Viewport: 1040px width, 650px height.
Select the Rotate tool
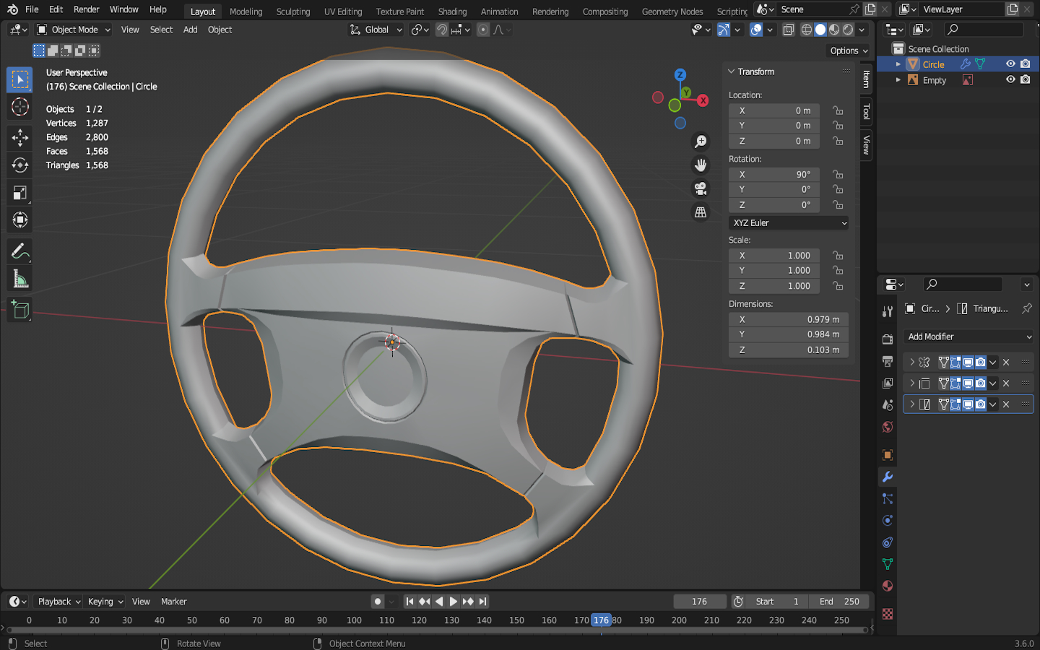pyautogui.click(x=19, y=165)
